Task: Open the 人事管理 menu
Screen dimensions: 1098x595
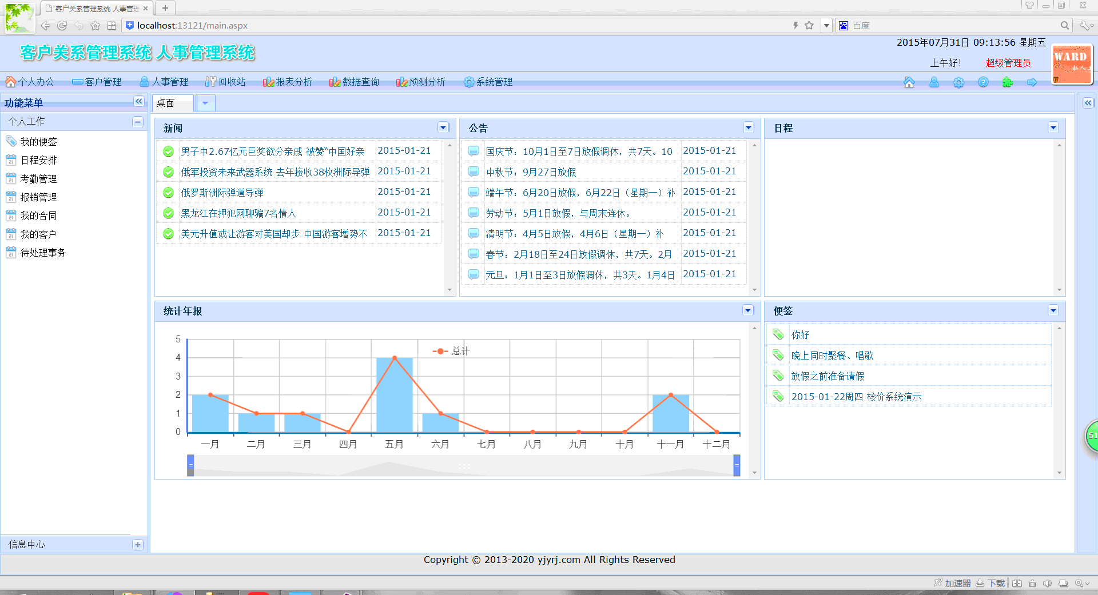Action: [164, 82]
